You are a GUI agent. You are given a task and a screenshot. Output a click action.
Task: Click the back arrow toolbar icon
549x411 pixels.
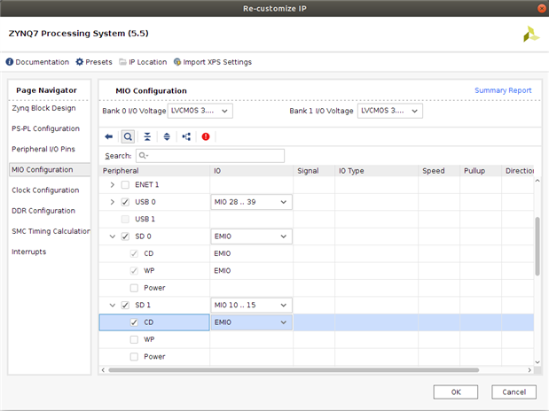(x=109, y=136)
